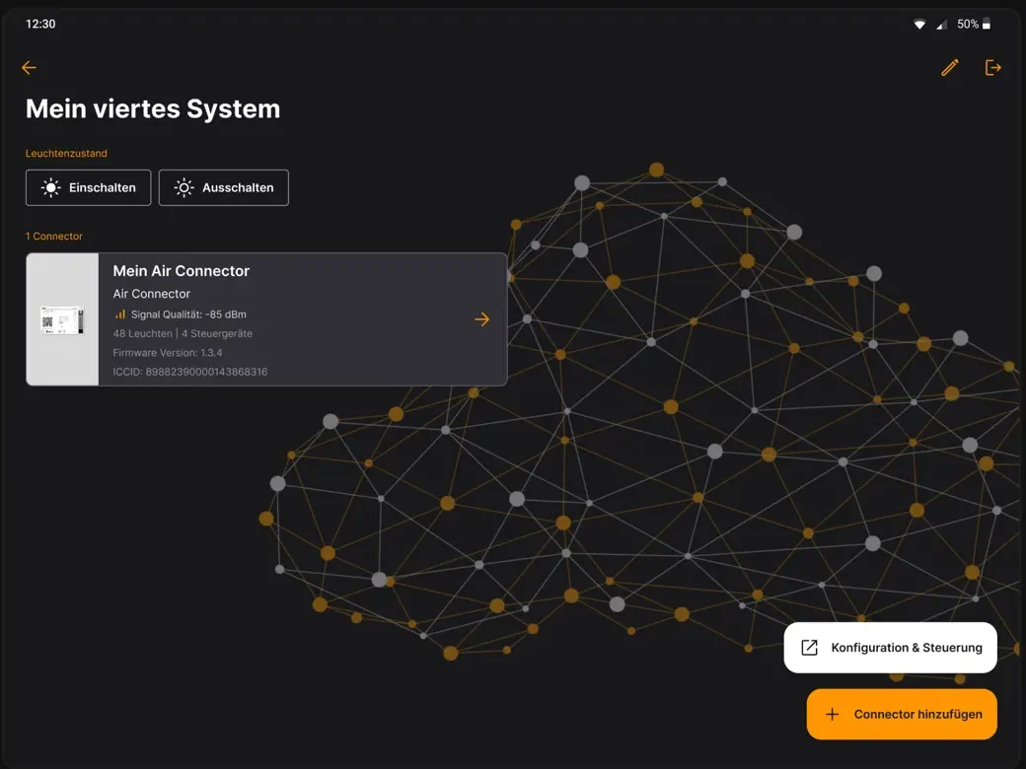Select Firmware Version 1.3.4 text
Viewport: 1026px width, 769px height.
click(x=168, y=353)
